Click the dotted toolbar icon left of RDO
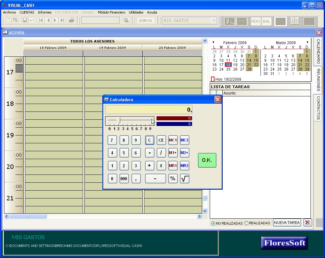The width and height of the screenshot is (325, 258). [x=242, y=21]
